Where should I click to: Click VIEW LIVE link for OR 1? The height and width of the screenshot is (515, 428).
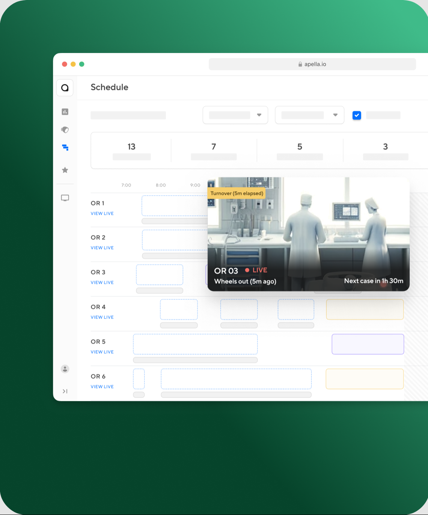tap(102, 213)
